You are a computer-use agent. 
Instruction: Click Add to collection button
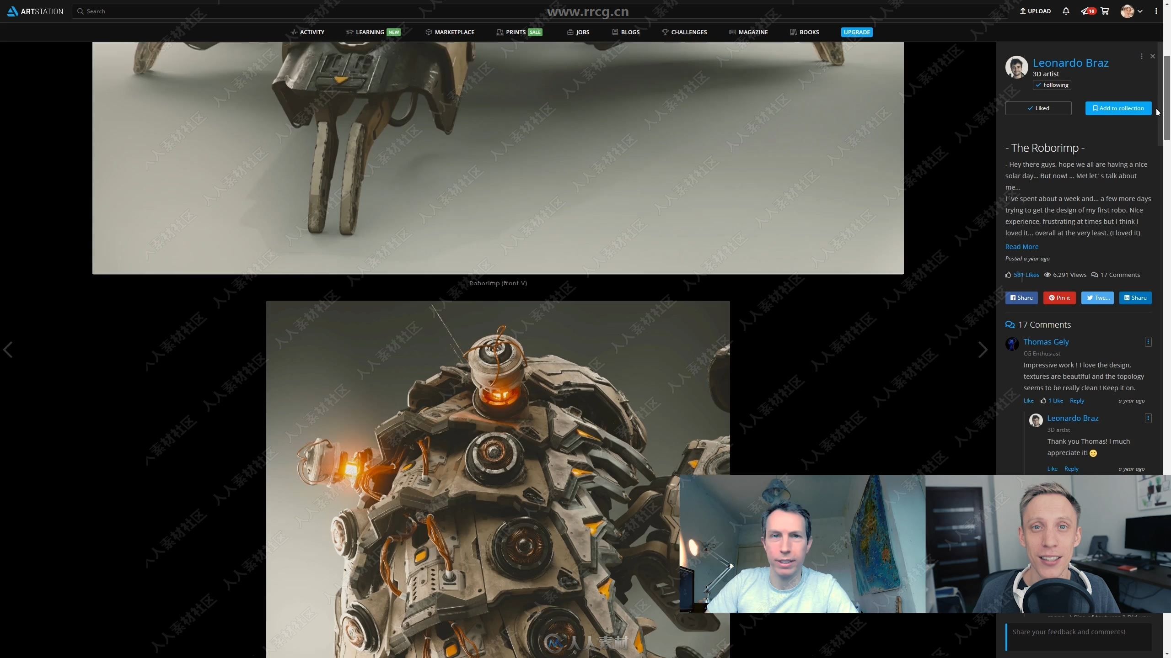click(x=1118, y=108)
